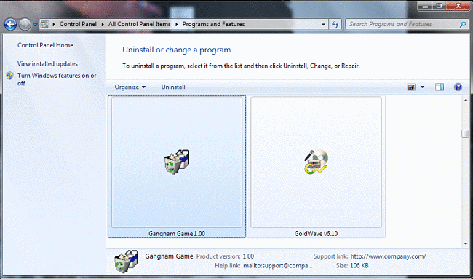
Task: Click the scrollbar up arrow
Action: click(466, 100)
